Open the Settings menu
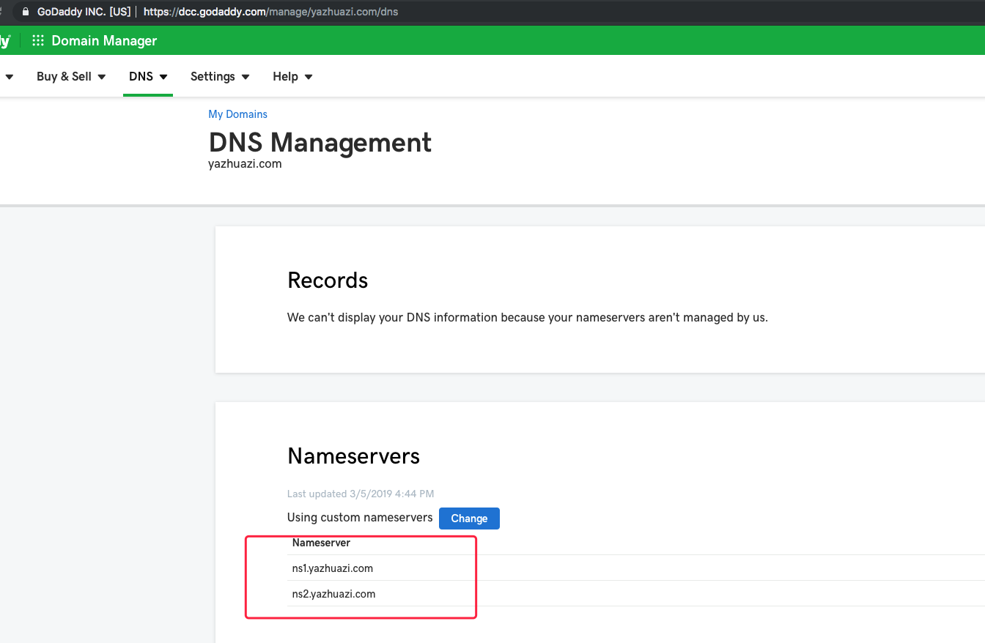The image size is (985, 643). pyautogui.click(x=213, y=77)
